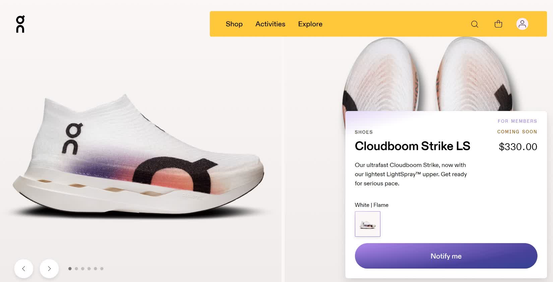Go to previous product image
553x282 pixels.
click(24, 269)
